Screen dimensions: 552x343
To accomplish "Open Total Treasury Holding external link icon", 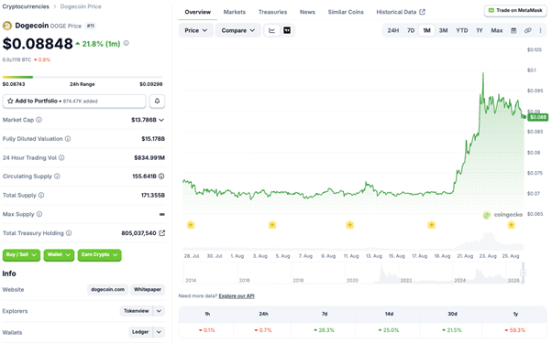I will coord(162,233).
